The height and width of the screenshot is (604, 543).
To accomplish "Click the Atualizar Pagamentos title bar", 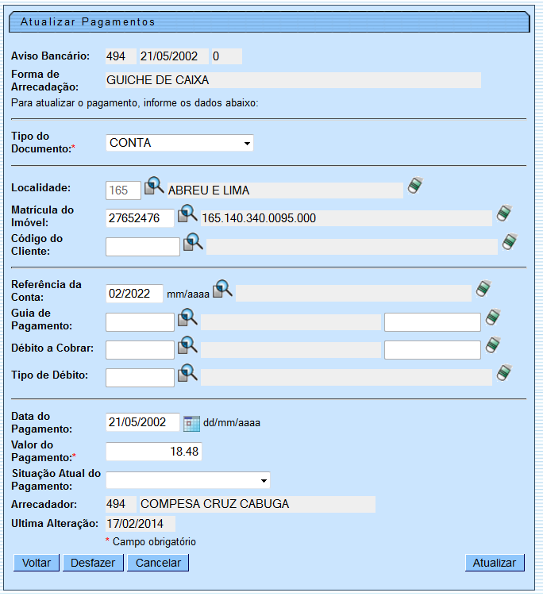I will click(269, 22).
